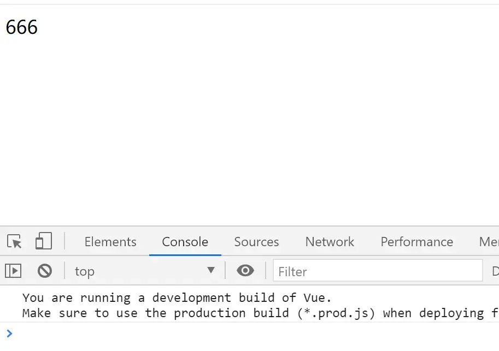
Task: Focus the console Filter input field
Action: pyautogui.click(x=377, y=271)
